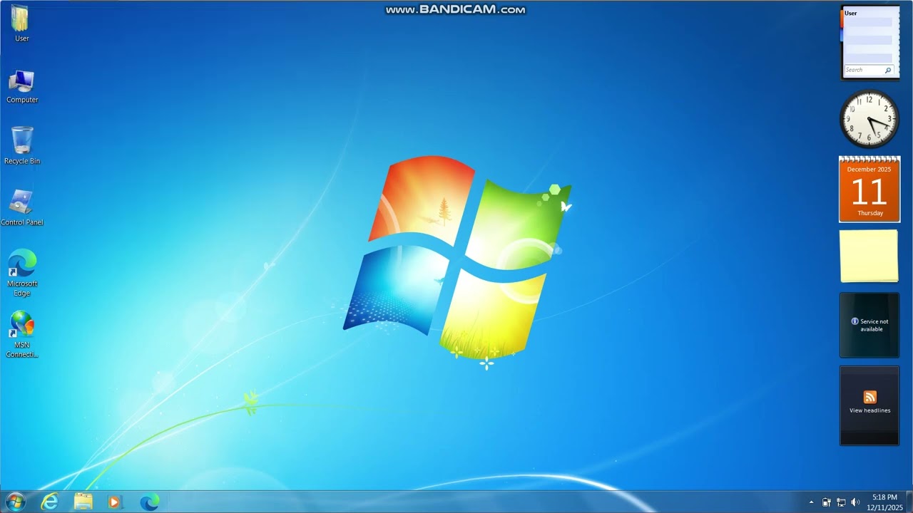Open Windows Explorer from the taskbar
This screenshot has height=513, width=913.
[83, 502]
